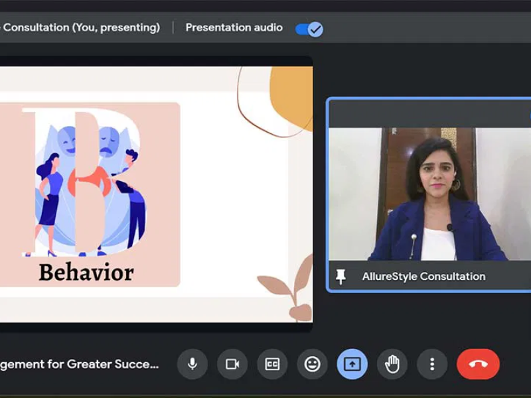Turn off the camera

click(x=232, y=364)
